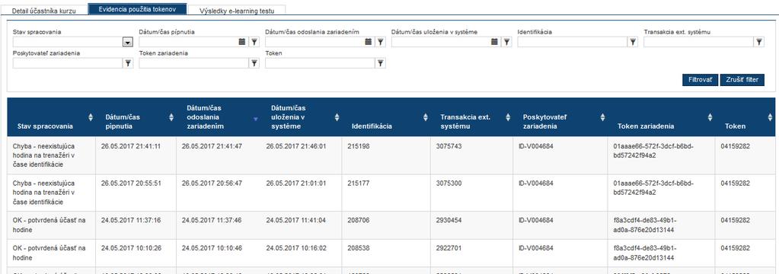Viewport: 779px width, 274px height.
Task: Focus the Dátum/čas pípnutia input field
Action: pyautogui.click(x=188, y=42)
